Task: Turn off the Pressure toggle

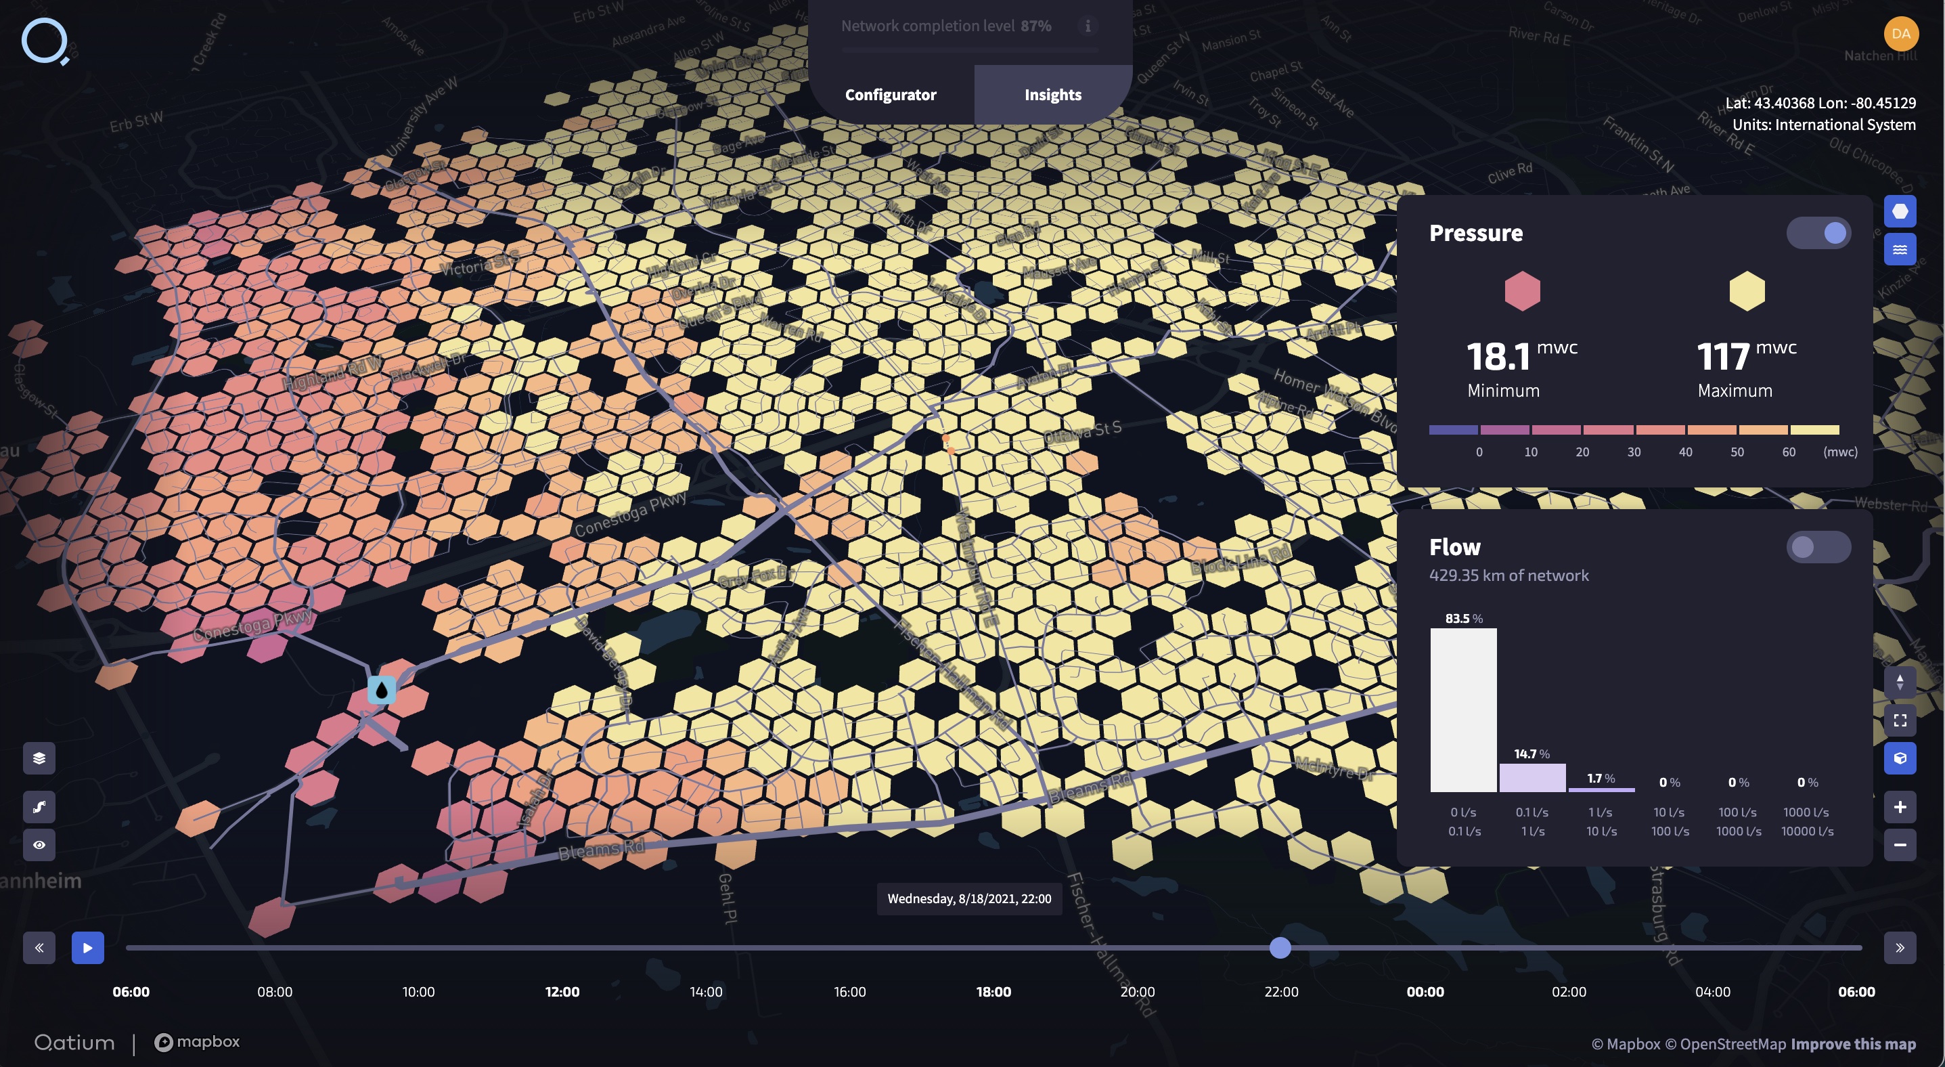Action: pyautogui.click(x=1818, y=233)
